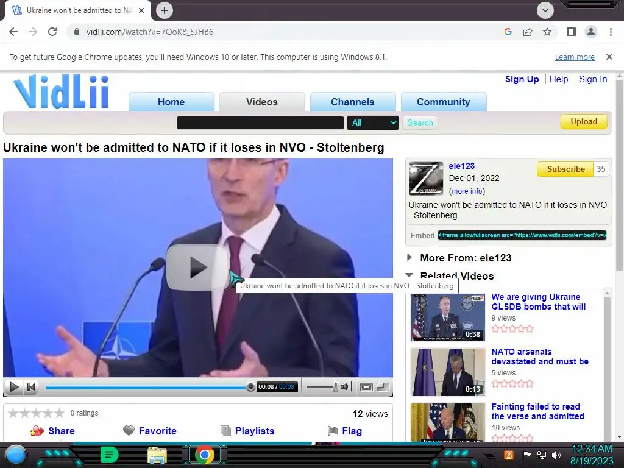Rate the video with the star rating
Image resolution: width=624 pixels, height=468 pixels.
[x=36, y=413]
